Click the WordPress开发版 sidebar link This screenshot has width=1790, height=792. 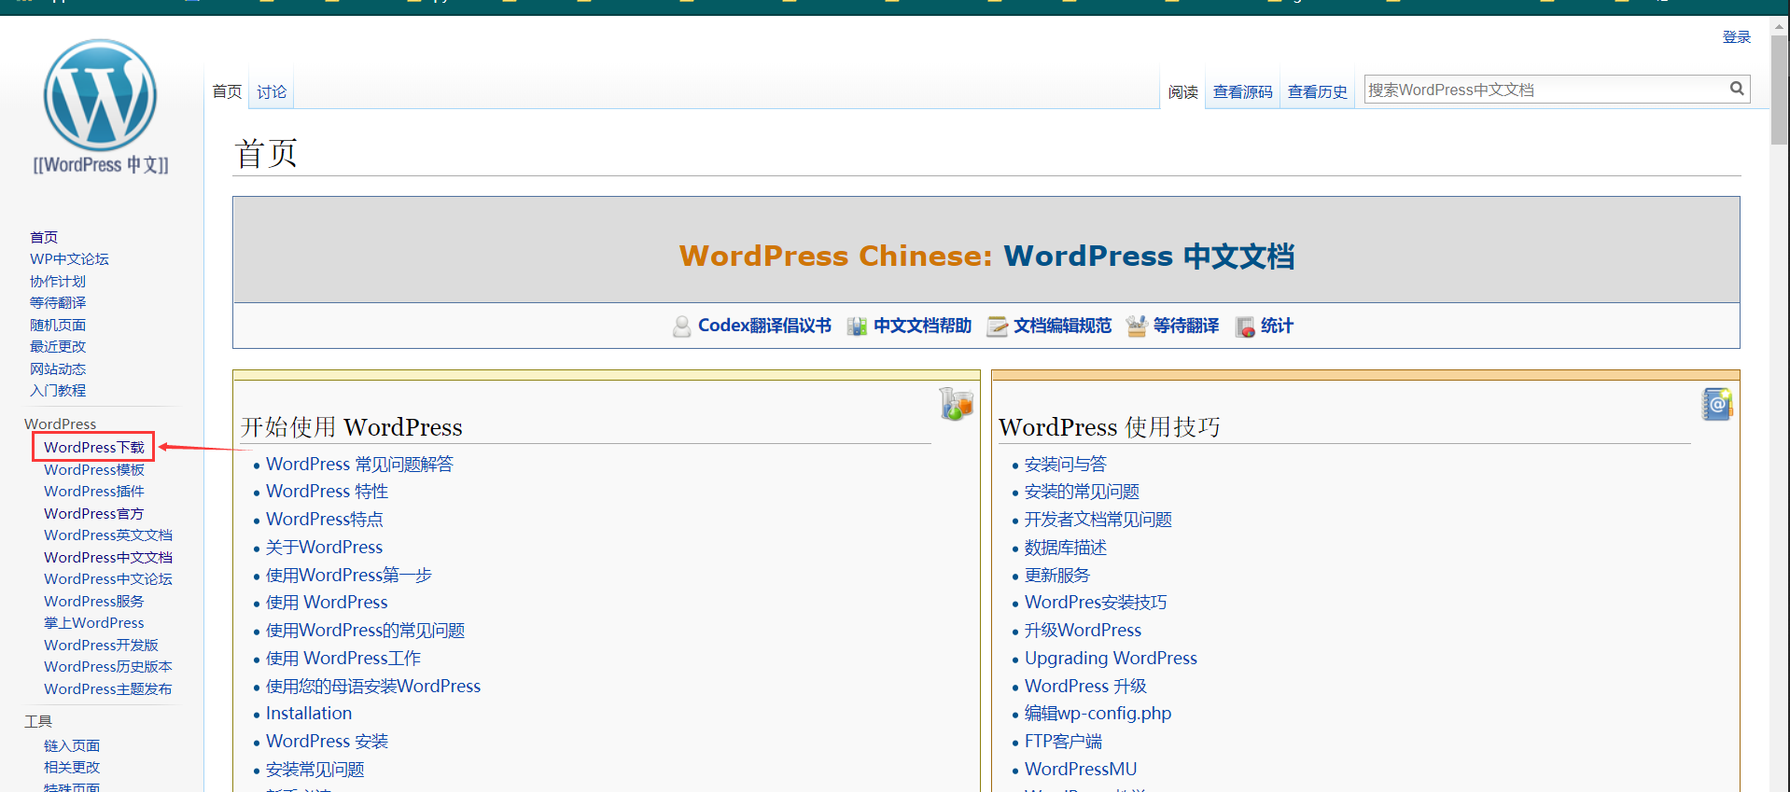tap(101, 645)
